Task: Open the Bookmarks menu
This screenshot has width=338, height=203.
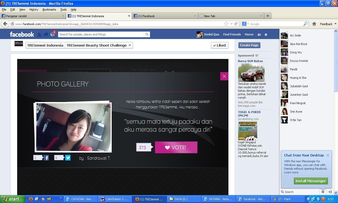Action: (x=49, y=10)
